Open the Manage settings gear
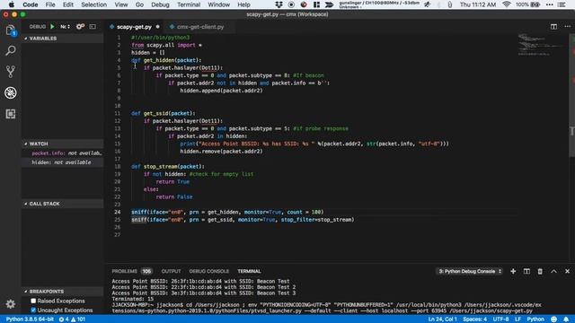This screenshot has height=323, width=575. [10, 304]
